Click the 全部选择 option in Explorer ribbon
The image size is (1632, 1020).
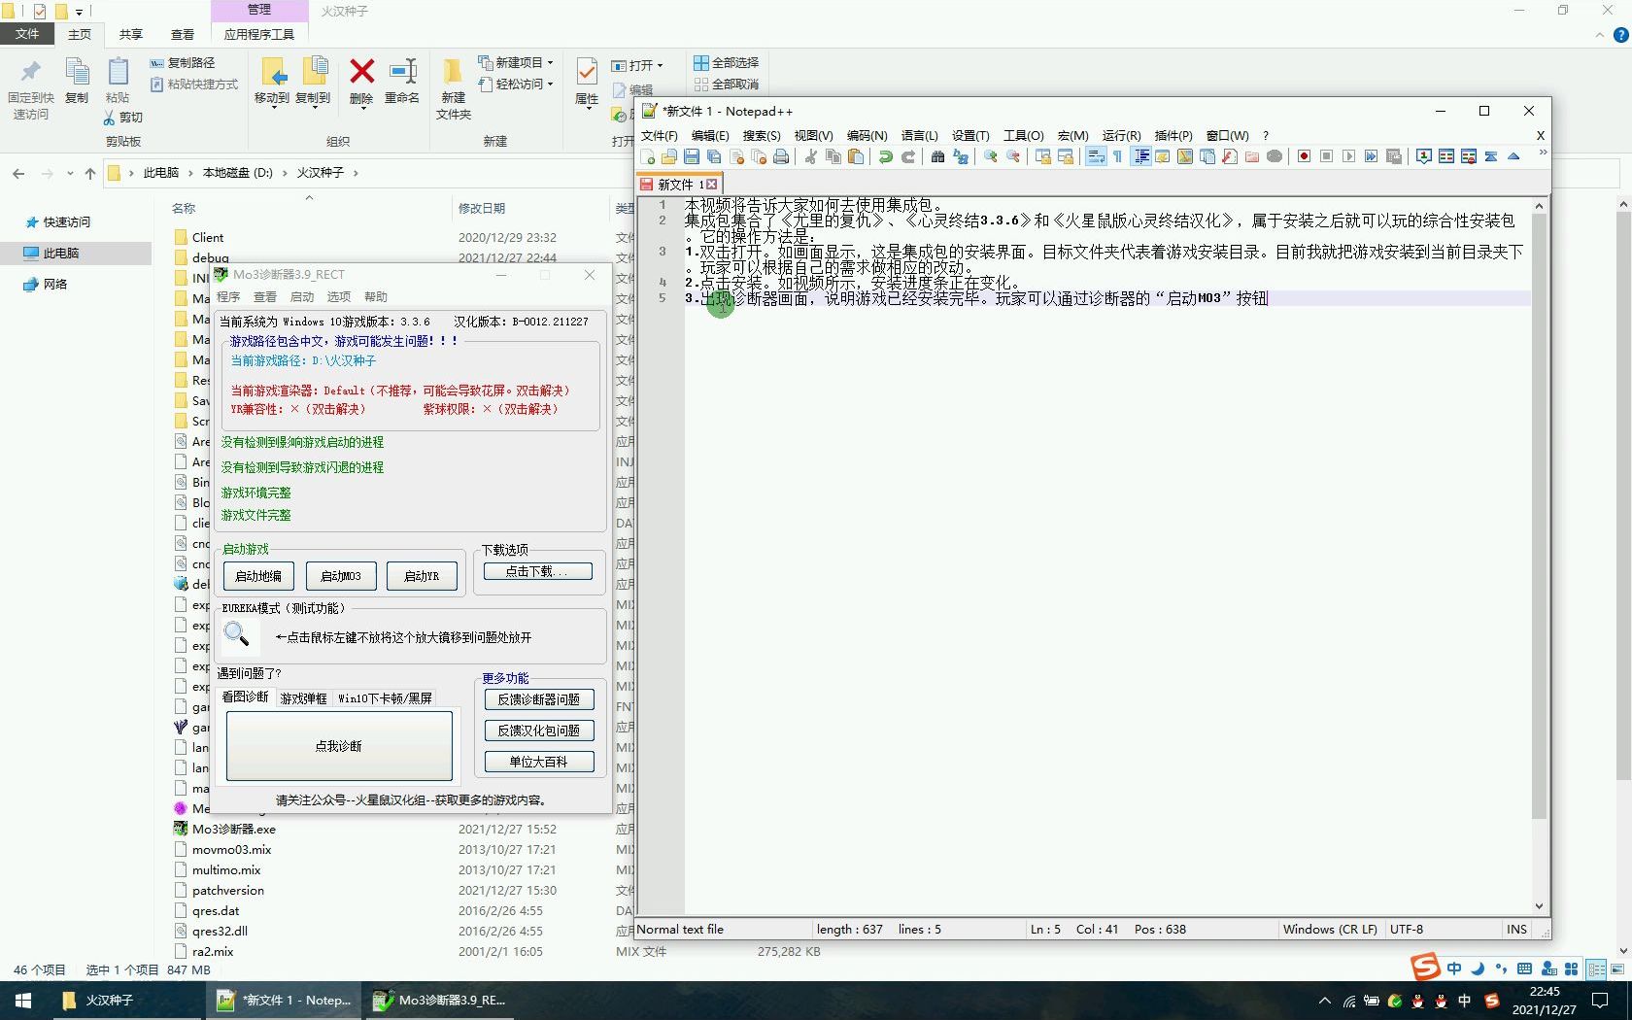727,62
